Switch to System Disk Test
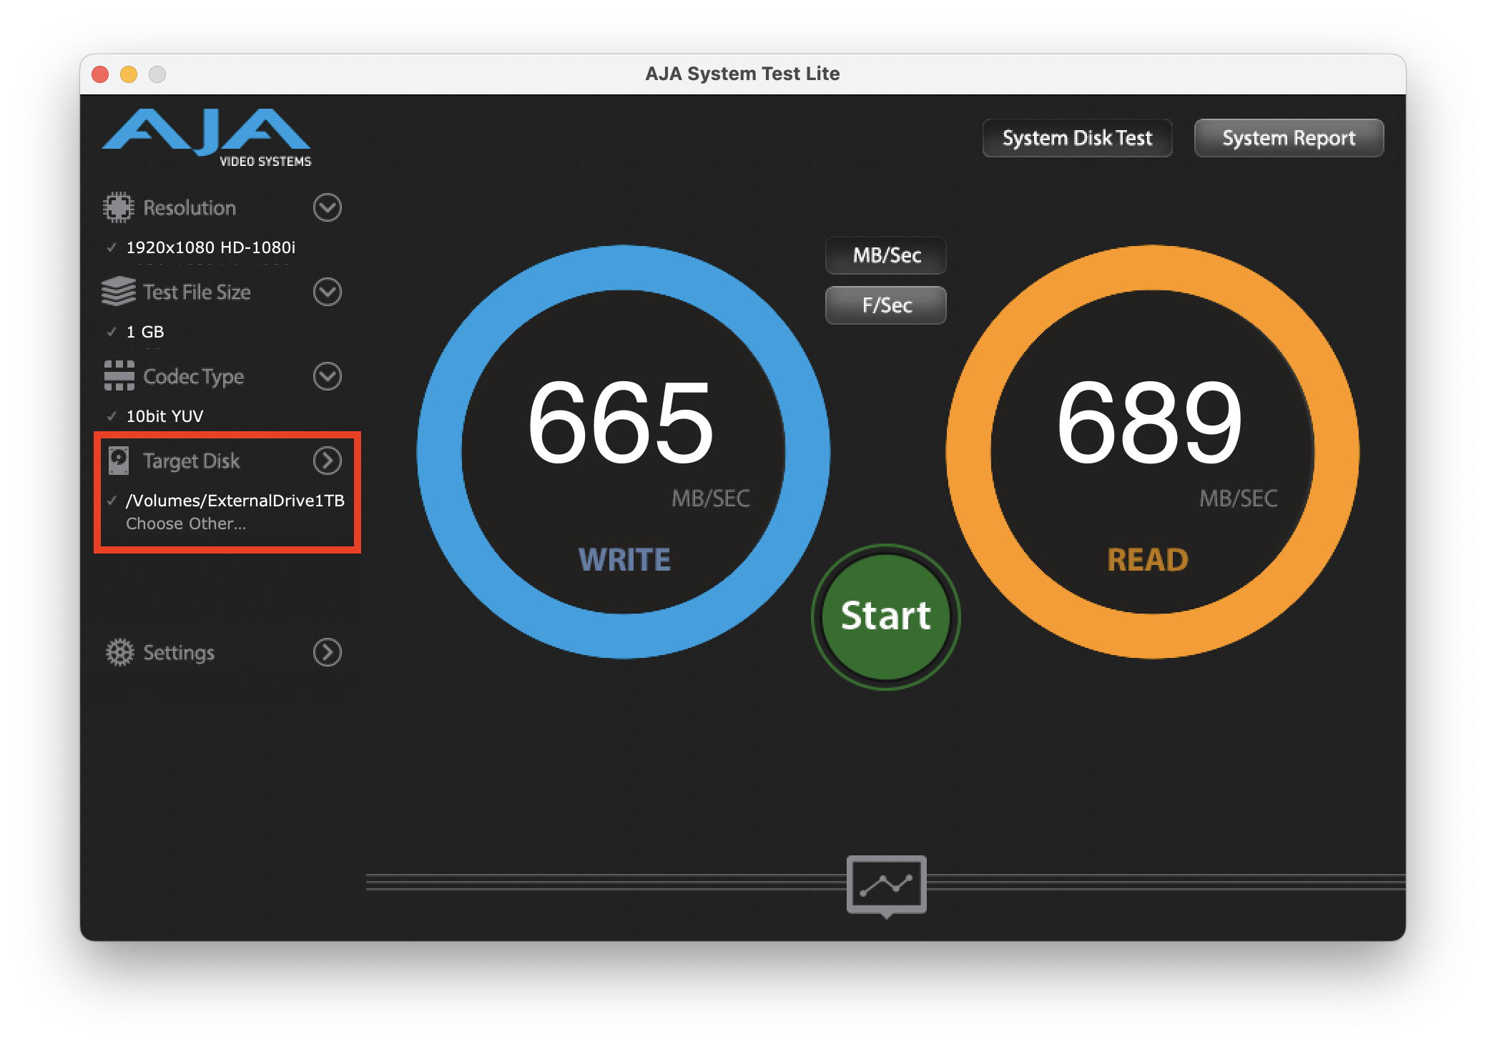Screen dimensions: 1486x1047 click(1077, 138)
